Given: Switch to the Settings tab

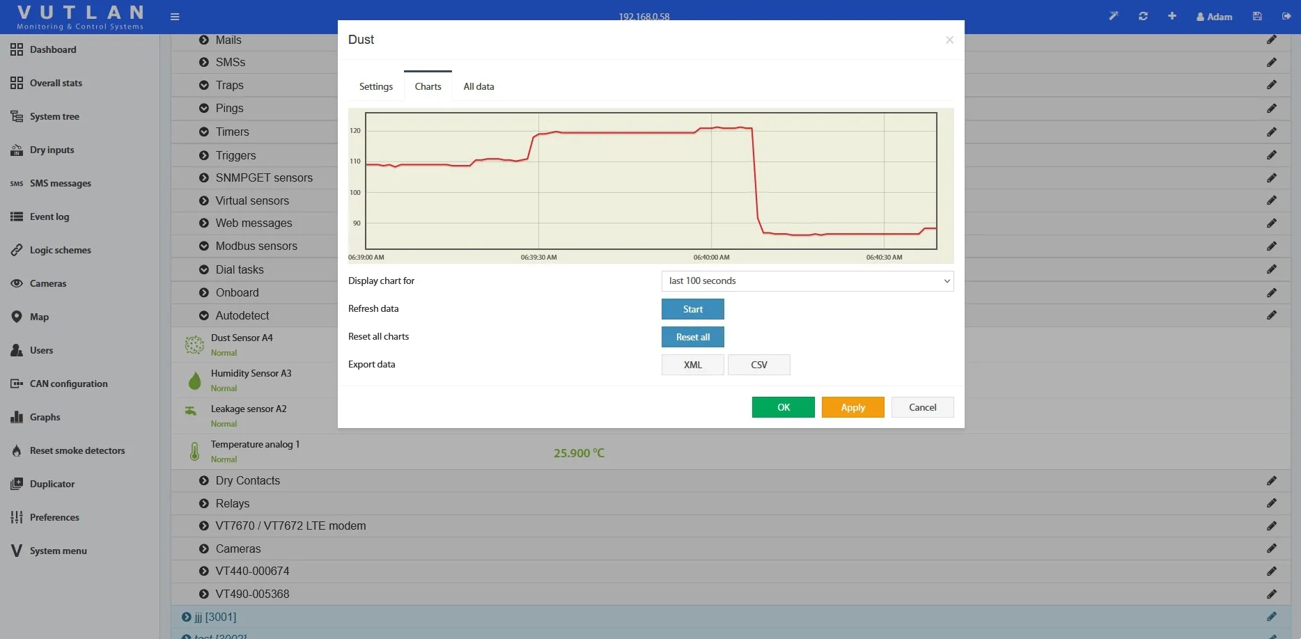Looking at the screenshot, I should 375,86.
